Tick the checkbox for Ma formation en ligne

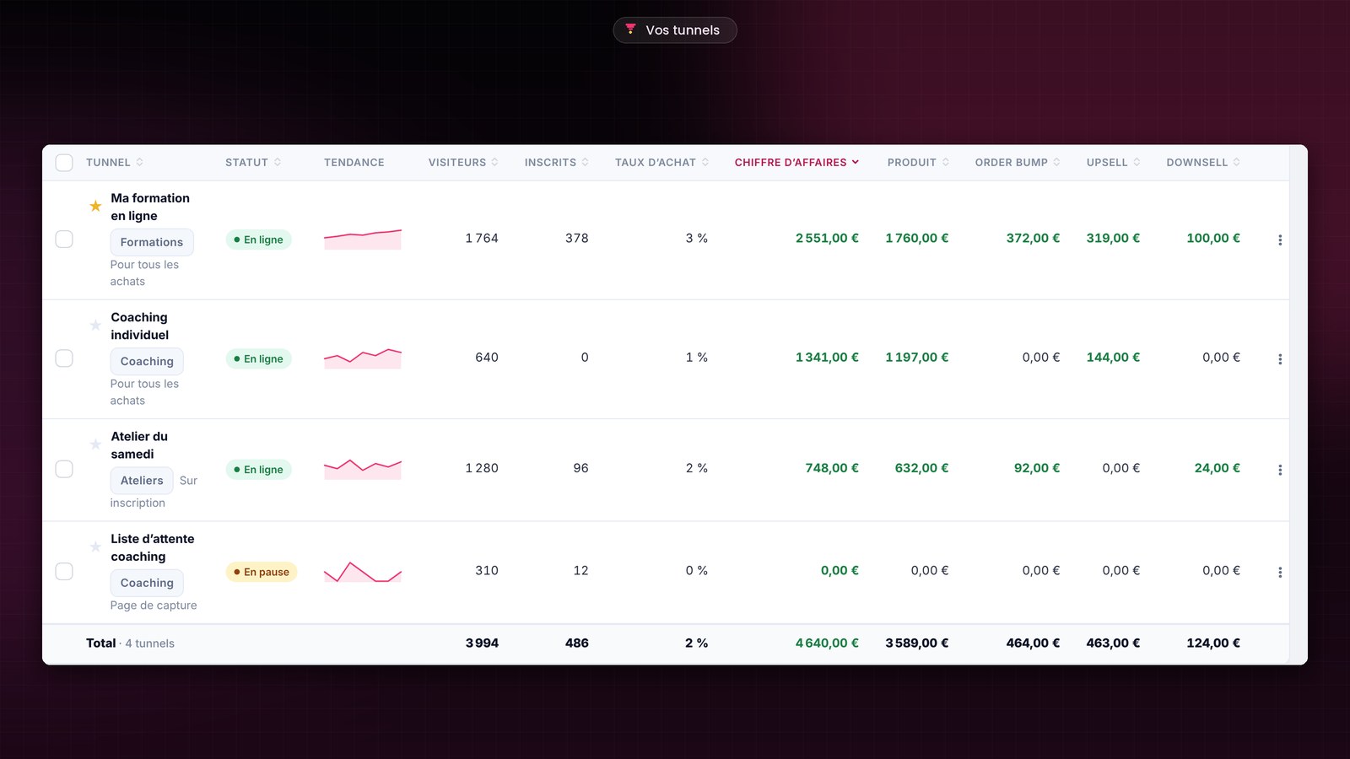coord(64,240)
